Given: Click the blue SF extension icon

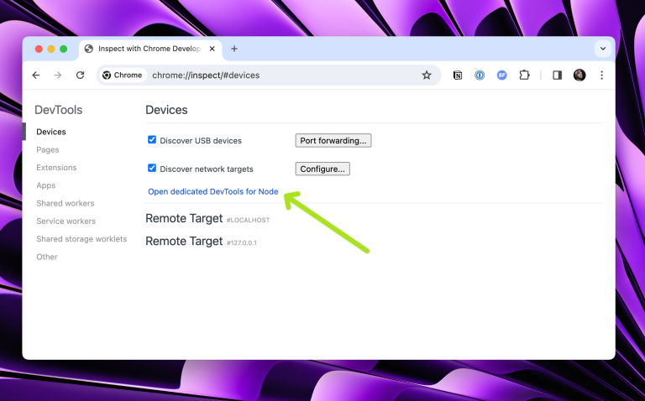Looking at the screenshot, I should [x=502, y=75].
